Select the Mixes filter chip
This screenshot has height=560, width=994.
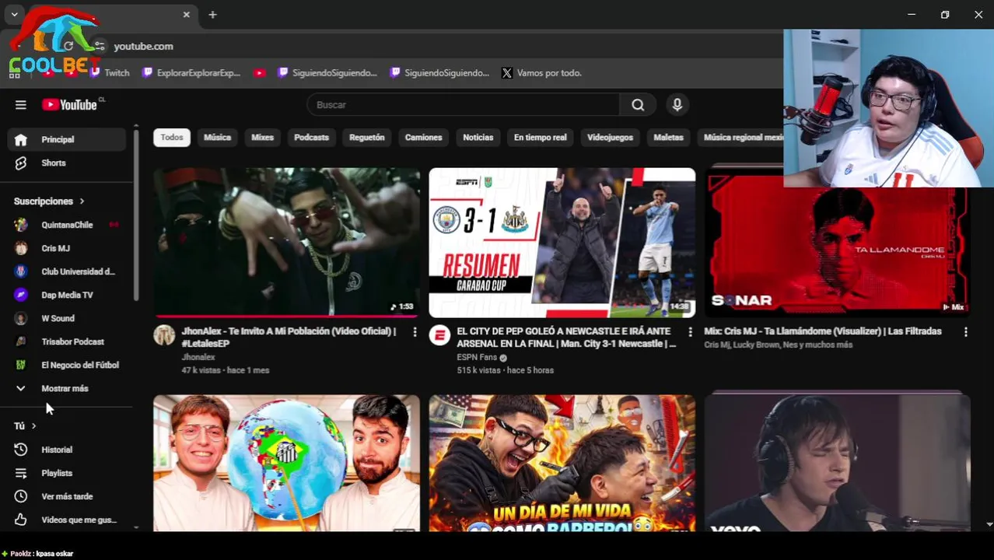coord(262,138)
